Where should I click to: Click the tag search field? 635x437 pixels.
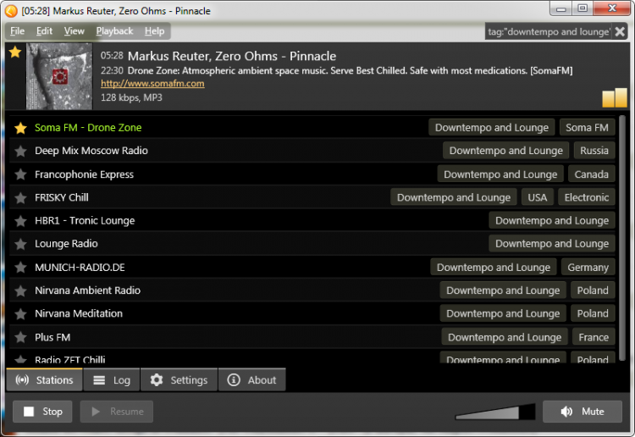pos(549,31)
